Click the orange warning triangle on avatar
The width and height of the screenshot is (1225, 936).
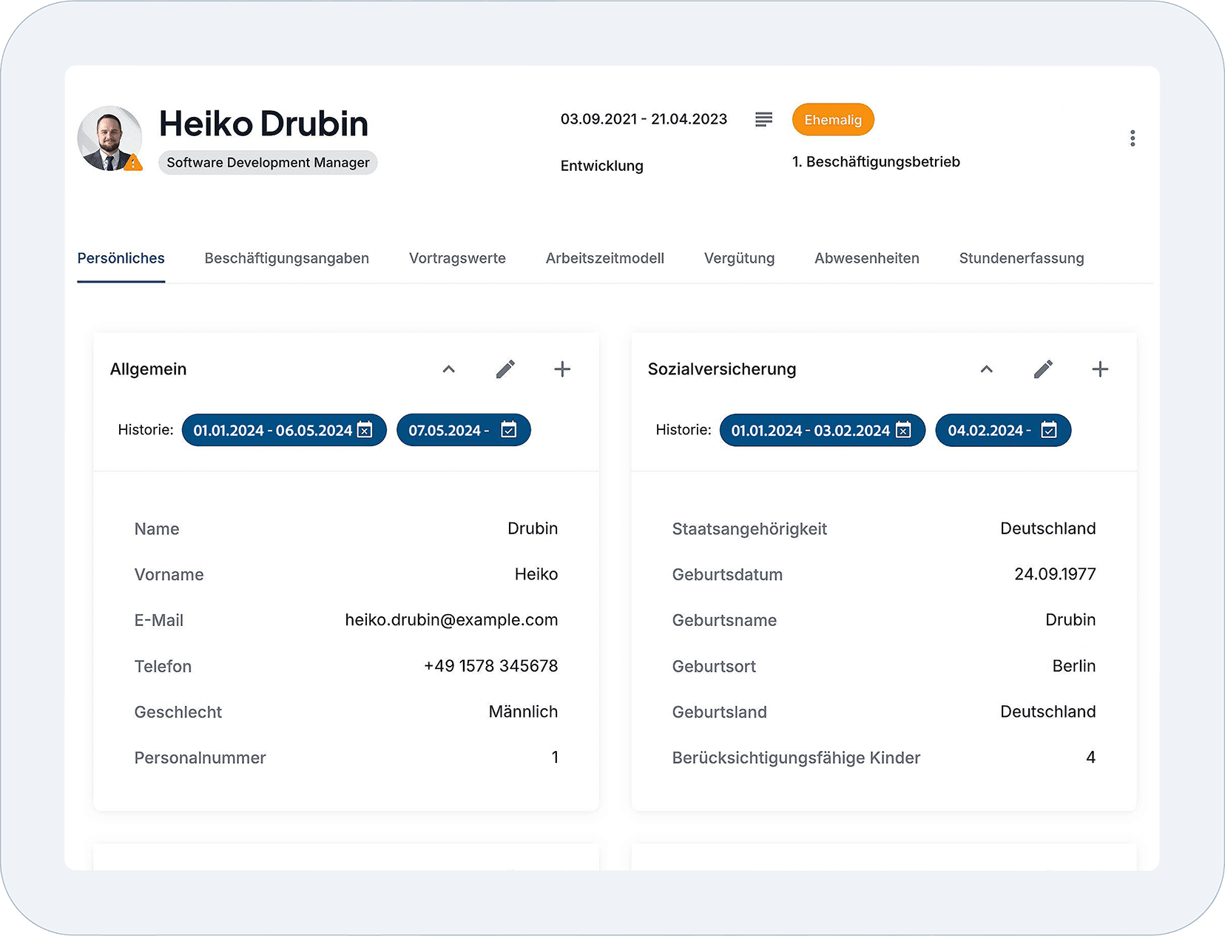pyautogui.click(x=133, y=163)
